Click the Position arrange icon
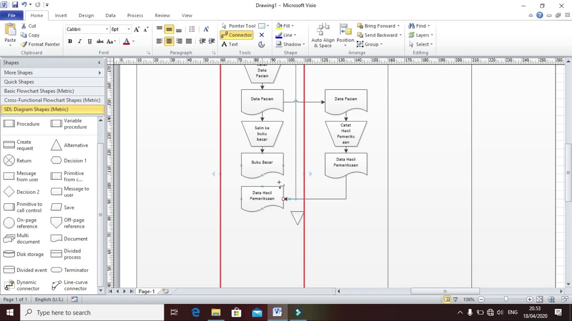572x321 pixels. coord(345,36)
